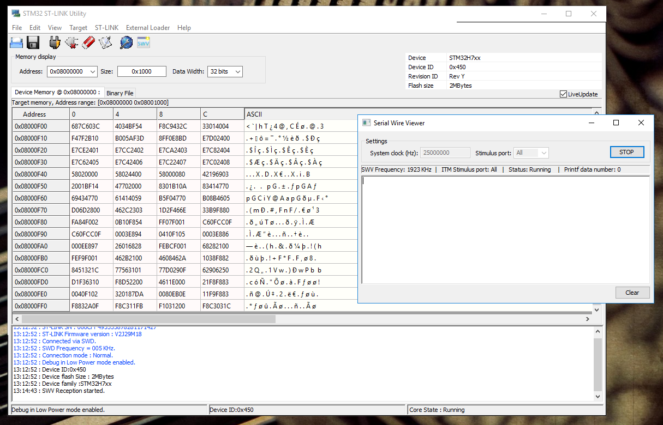Image resolution: width=663 pixels, height=425 pixels.
Task: Open the Data Width dropdown
Action: [237, 71]
